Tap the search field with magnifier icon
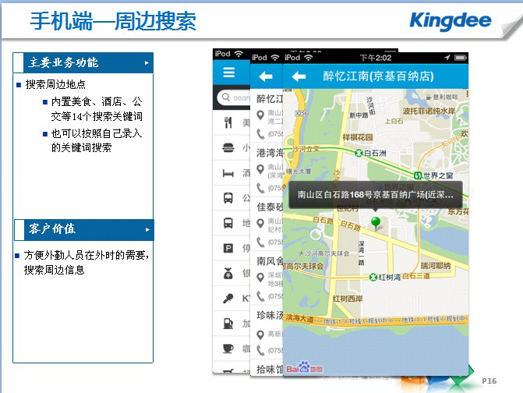This screenshot has height=393, width=523. 234,97
